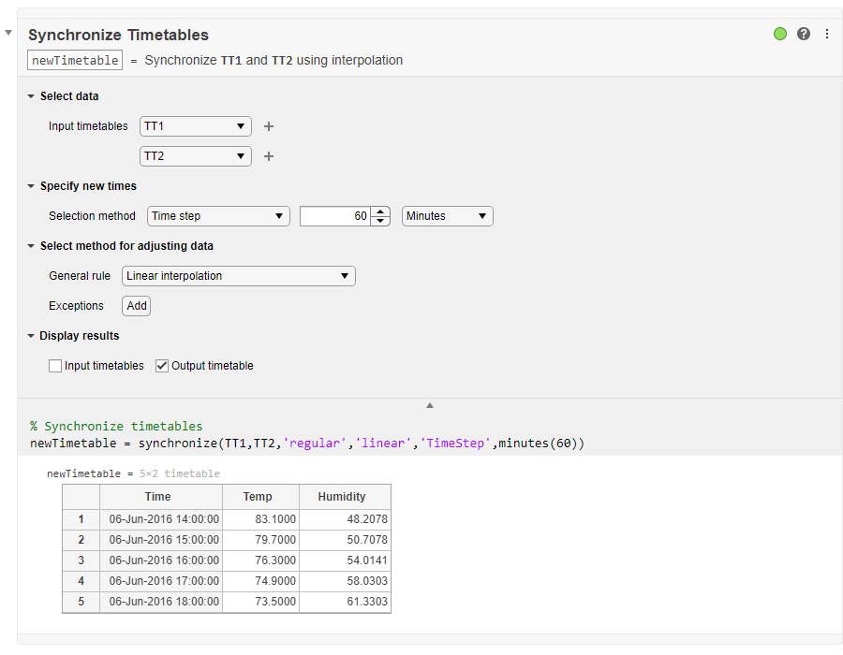Open the TT1 input timetable dropdown
Viewport: 843px width, 655px height.
(195, 126)
